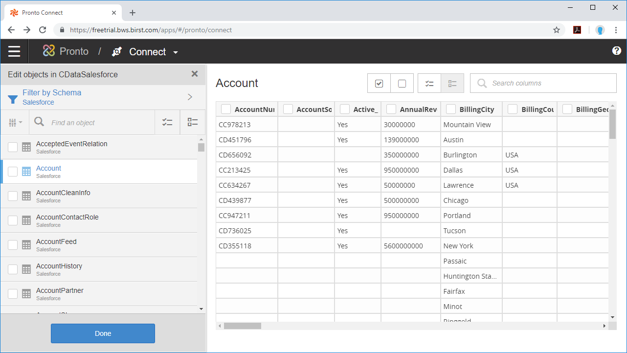This screenshot has height=353, width=627.
Task: Open the hamburger navigation menu
Action: [x=14, y=51]
